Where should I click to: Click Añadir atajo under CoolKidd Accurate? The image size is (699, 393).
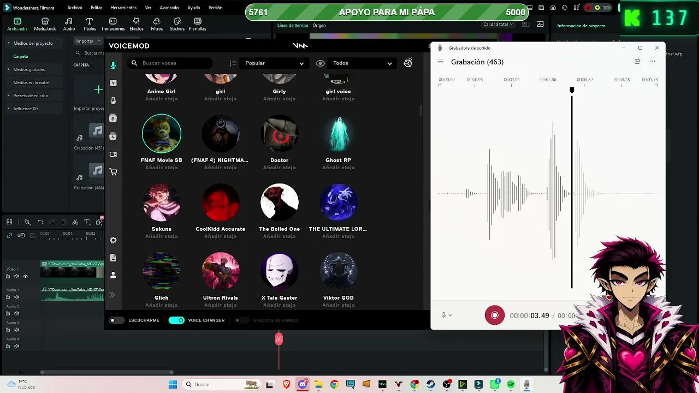[220, 236]
